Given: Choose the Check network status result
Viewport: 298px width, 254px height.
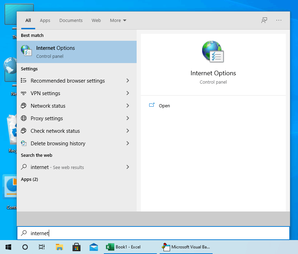Looking at the screenshot, I should click(77, 131).
